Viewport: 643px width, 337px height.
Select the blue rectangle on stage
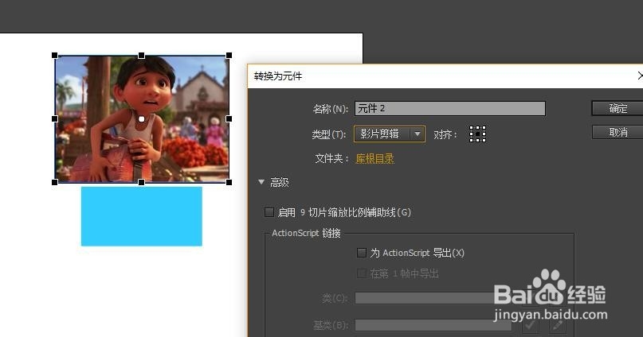[142, 216]
